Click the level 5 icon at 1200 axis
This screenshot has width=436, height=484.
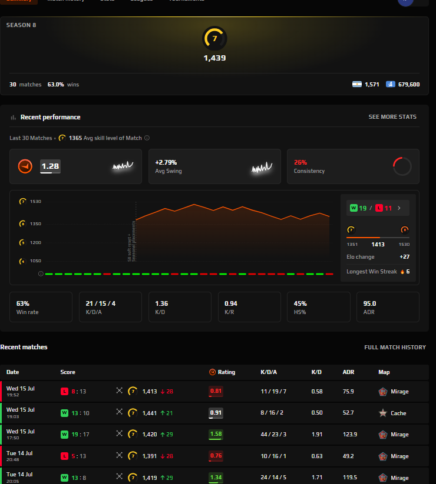pyautogui.click(x=22, y=243)
